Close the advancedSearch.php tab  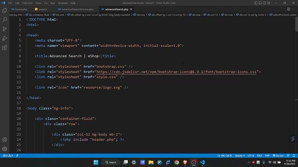pos(131,9)
